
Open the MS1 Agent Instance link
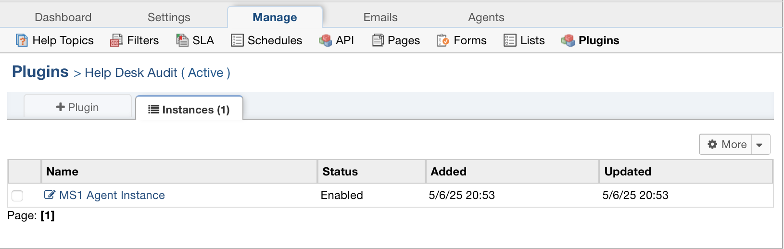(112, 195)
